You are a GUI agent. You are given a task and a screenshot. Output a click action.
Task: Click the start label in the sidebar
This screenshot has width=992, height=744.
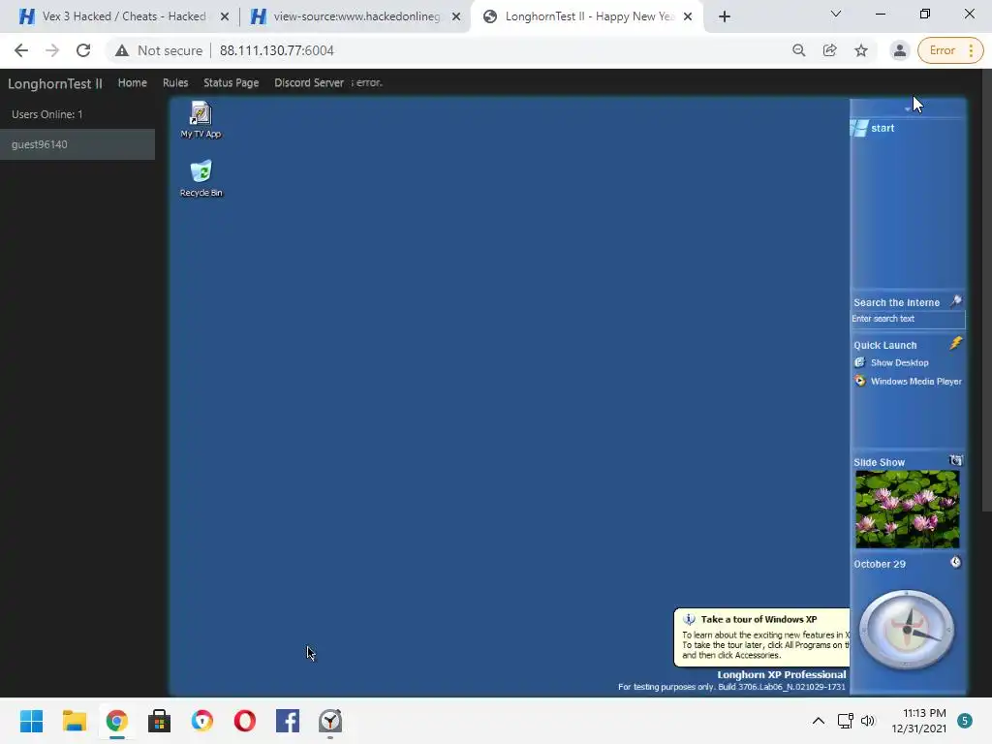(883, 128)
